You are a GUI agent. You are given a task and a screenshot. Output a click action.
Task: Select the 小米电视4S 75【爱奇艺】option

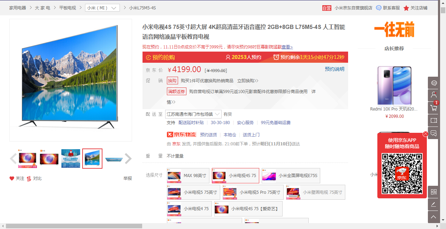point(248,209)
